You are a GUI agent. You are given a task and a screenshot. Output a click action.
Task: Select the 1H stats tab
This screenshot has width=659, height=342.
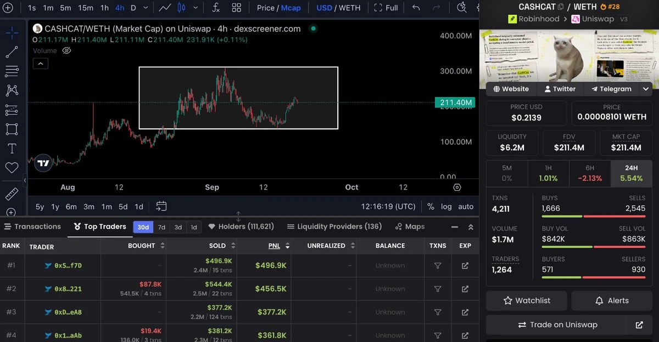548,173
